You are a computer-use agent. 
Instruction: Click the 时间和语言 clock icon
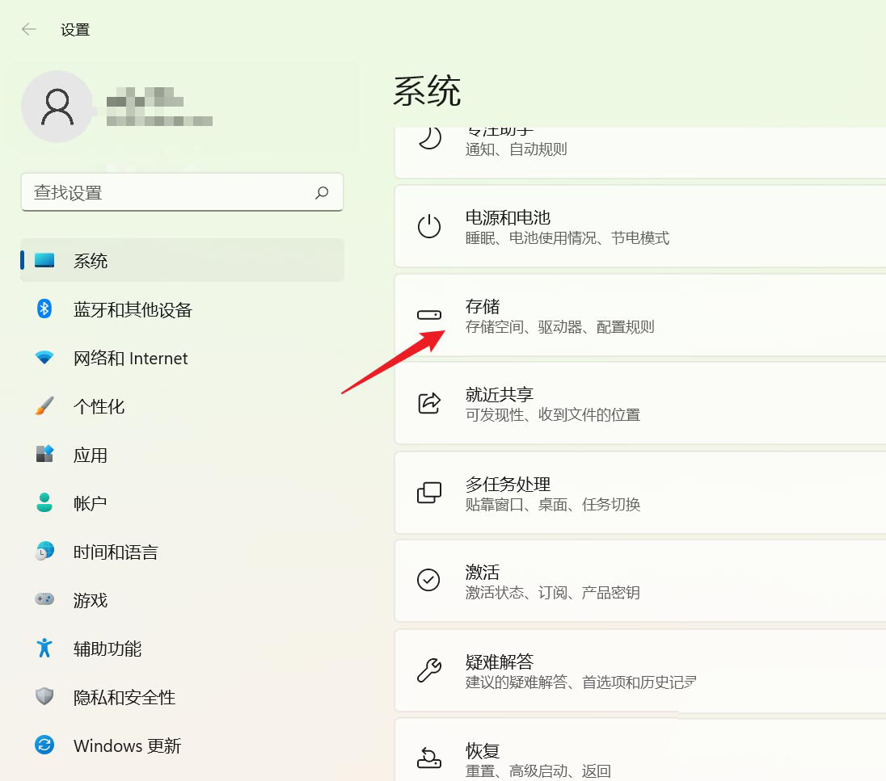pos(43,552)
